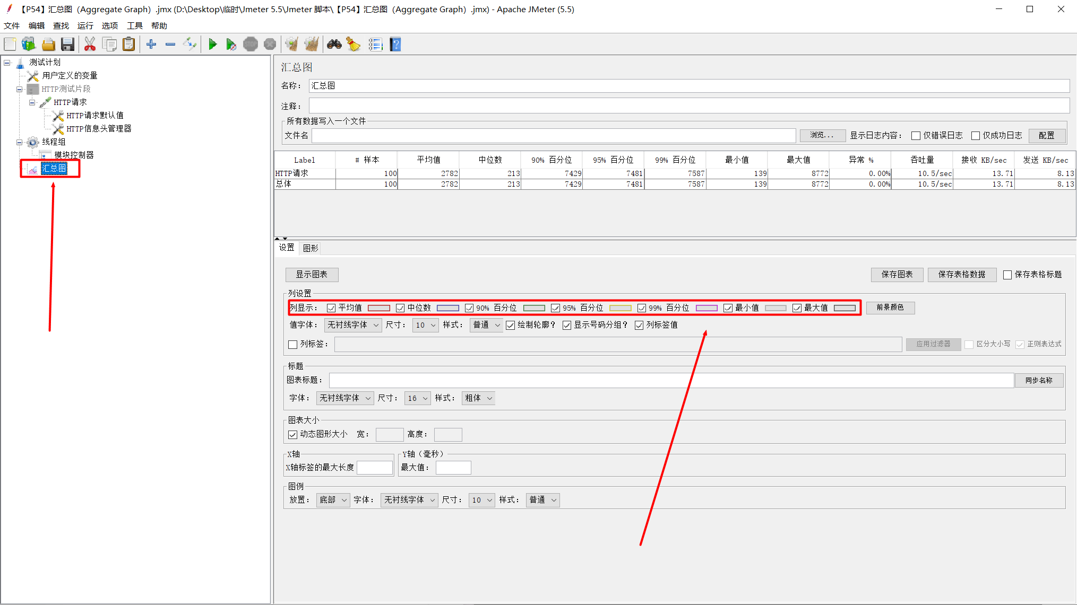Click the Start (green play) toolbar icon

pos(212,45)
